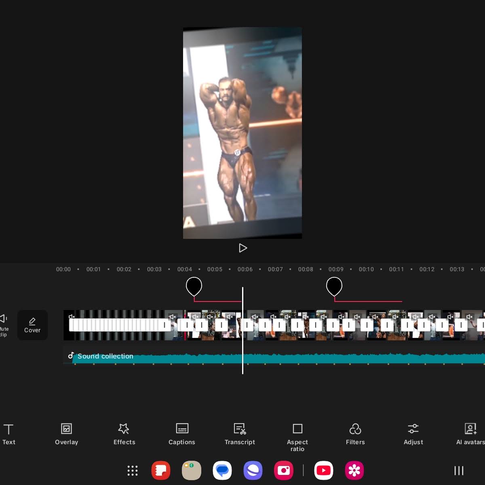Open the Transcript tool
Viewport: 485px width, 485px height.
click(x=240, y=434)
